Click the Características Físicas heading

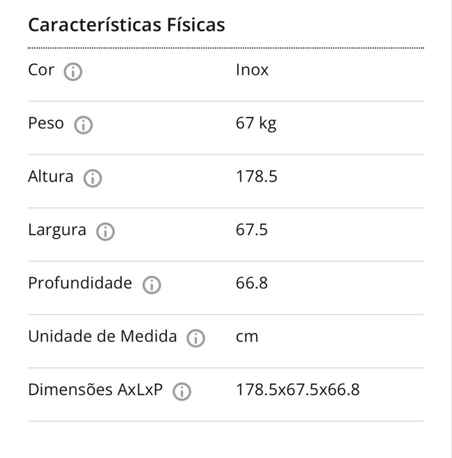click(126, 25)
